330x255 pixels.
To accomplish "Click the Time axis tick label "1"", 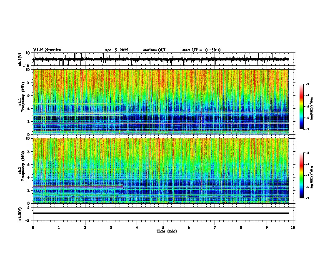I will point(59,227).
